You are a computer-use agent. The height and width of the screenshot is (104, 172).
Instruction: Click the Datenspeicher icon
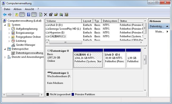pos(9,49)
